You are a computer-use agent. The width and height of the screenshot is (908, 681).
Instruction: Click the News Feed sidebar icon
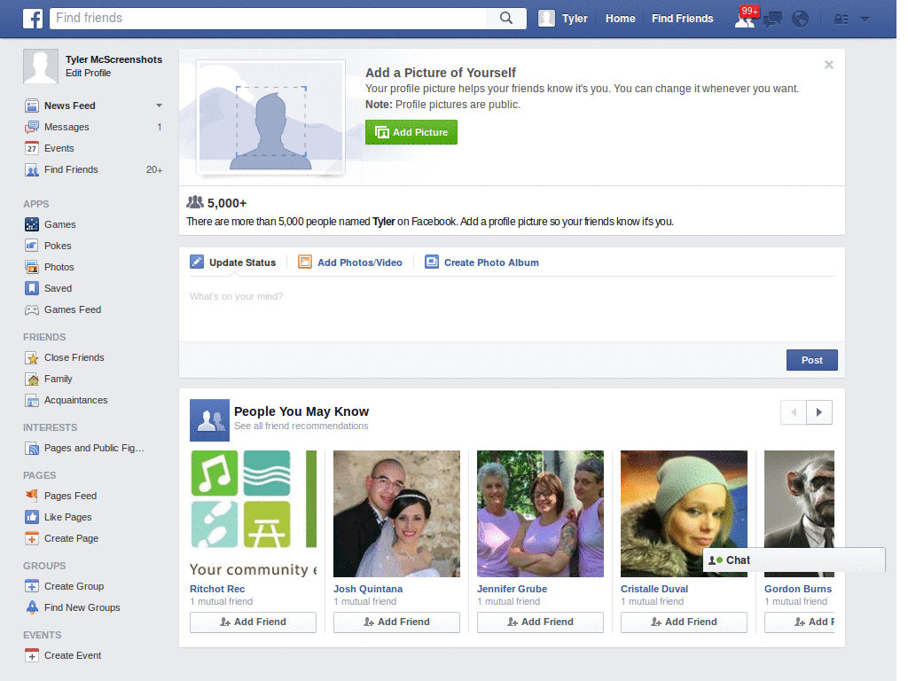[32, 106]
